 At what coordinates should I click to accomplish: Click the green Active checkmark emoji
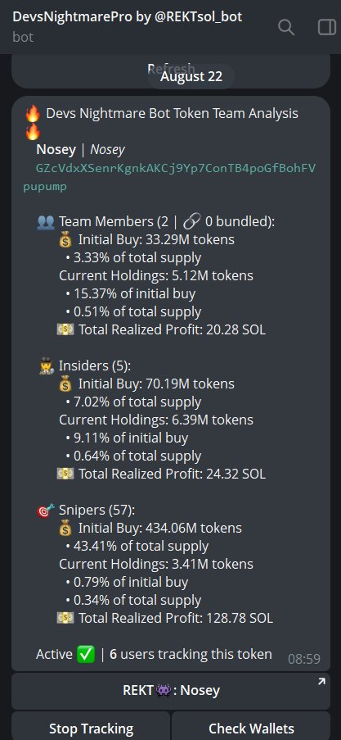click(x=86, y=655)
